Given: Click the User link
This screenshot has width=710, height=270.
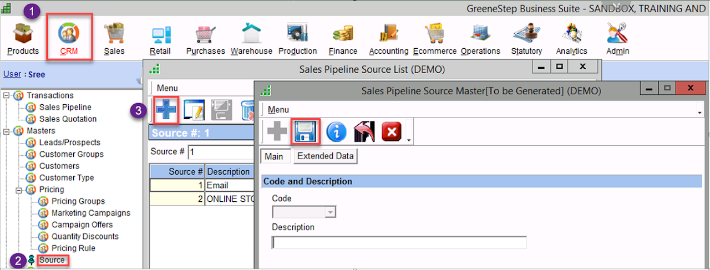Looking at the screenshot, I should click(x=12, y=74).
